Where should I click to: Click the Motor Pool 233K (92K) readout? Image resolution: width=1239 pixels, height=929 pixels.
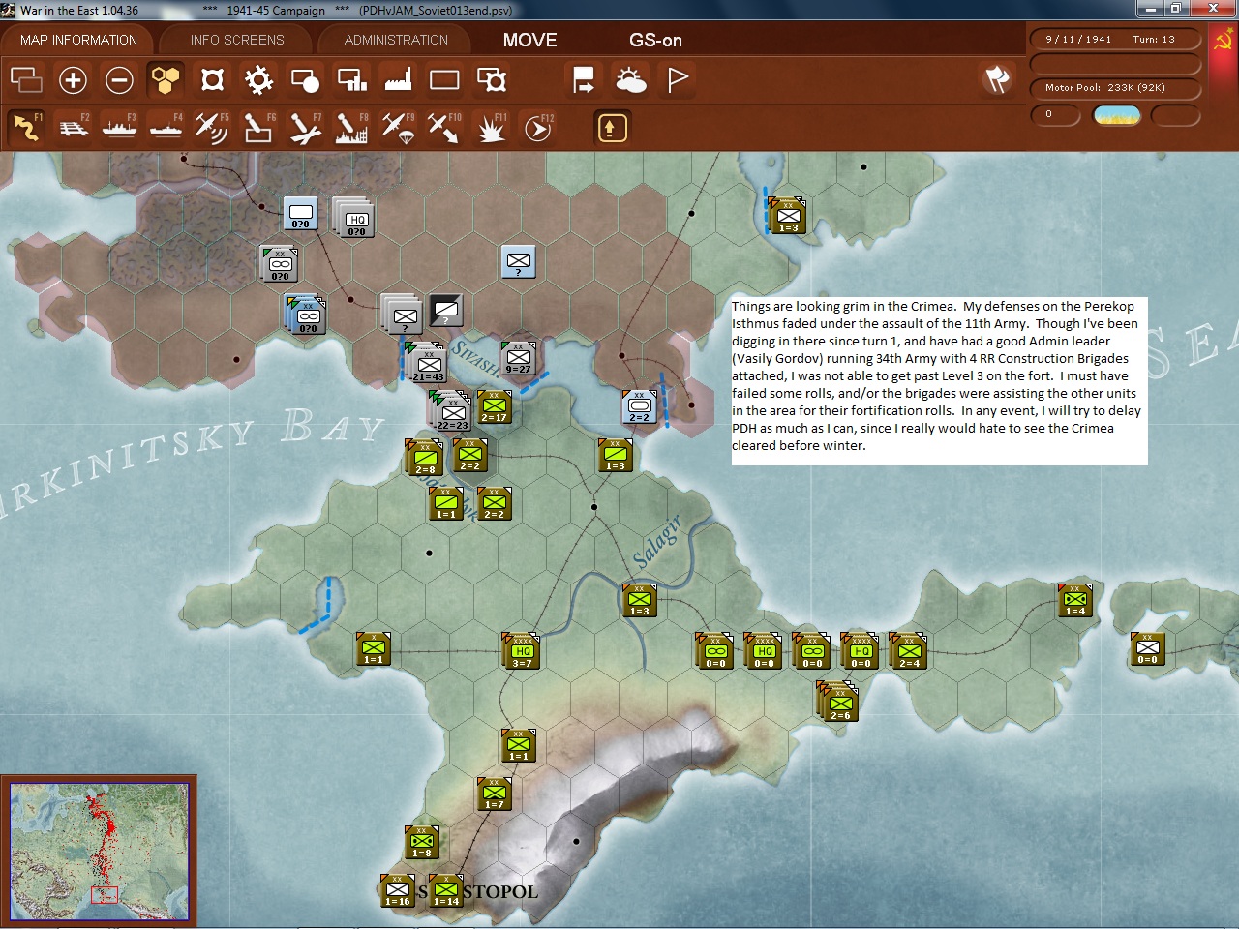click(1115, 88)
